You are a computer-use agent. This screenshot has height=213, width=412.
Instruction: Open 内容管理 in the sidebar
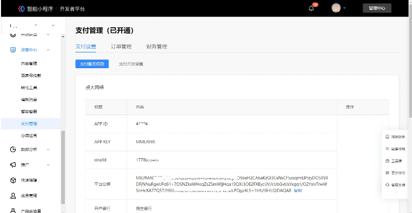coord(29,63)
